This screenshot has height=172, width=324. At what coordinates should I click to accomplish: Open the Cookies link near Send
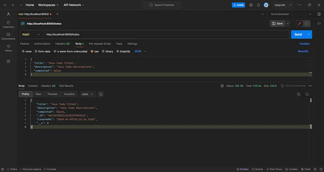point(304,44)
